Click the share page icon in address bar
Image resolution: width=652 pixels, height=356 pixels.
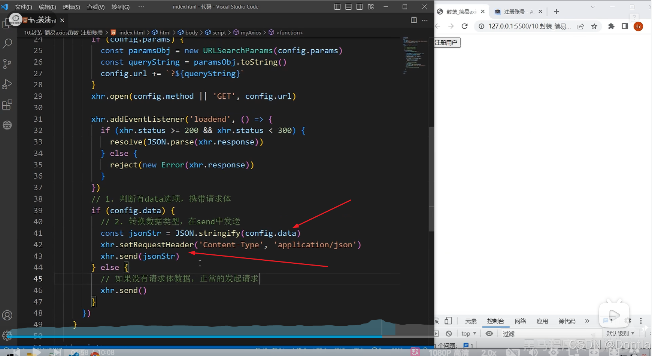pyautogui.click(x=580, y=26)
